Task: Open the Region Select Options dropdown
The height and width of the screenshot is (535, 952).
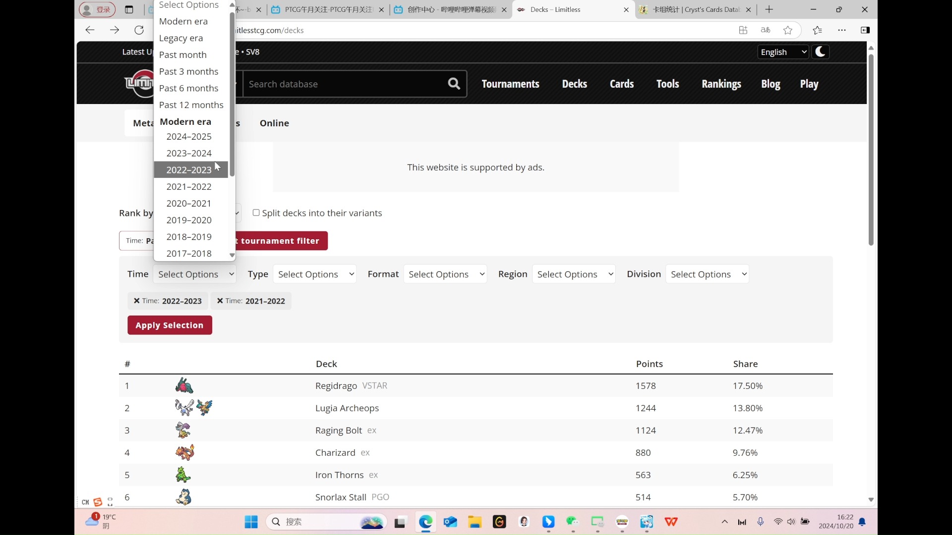Action: (x=574, y=274)
